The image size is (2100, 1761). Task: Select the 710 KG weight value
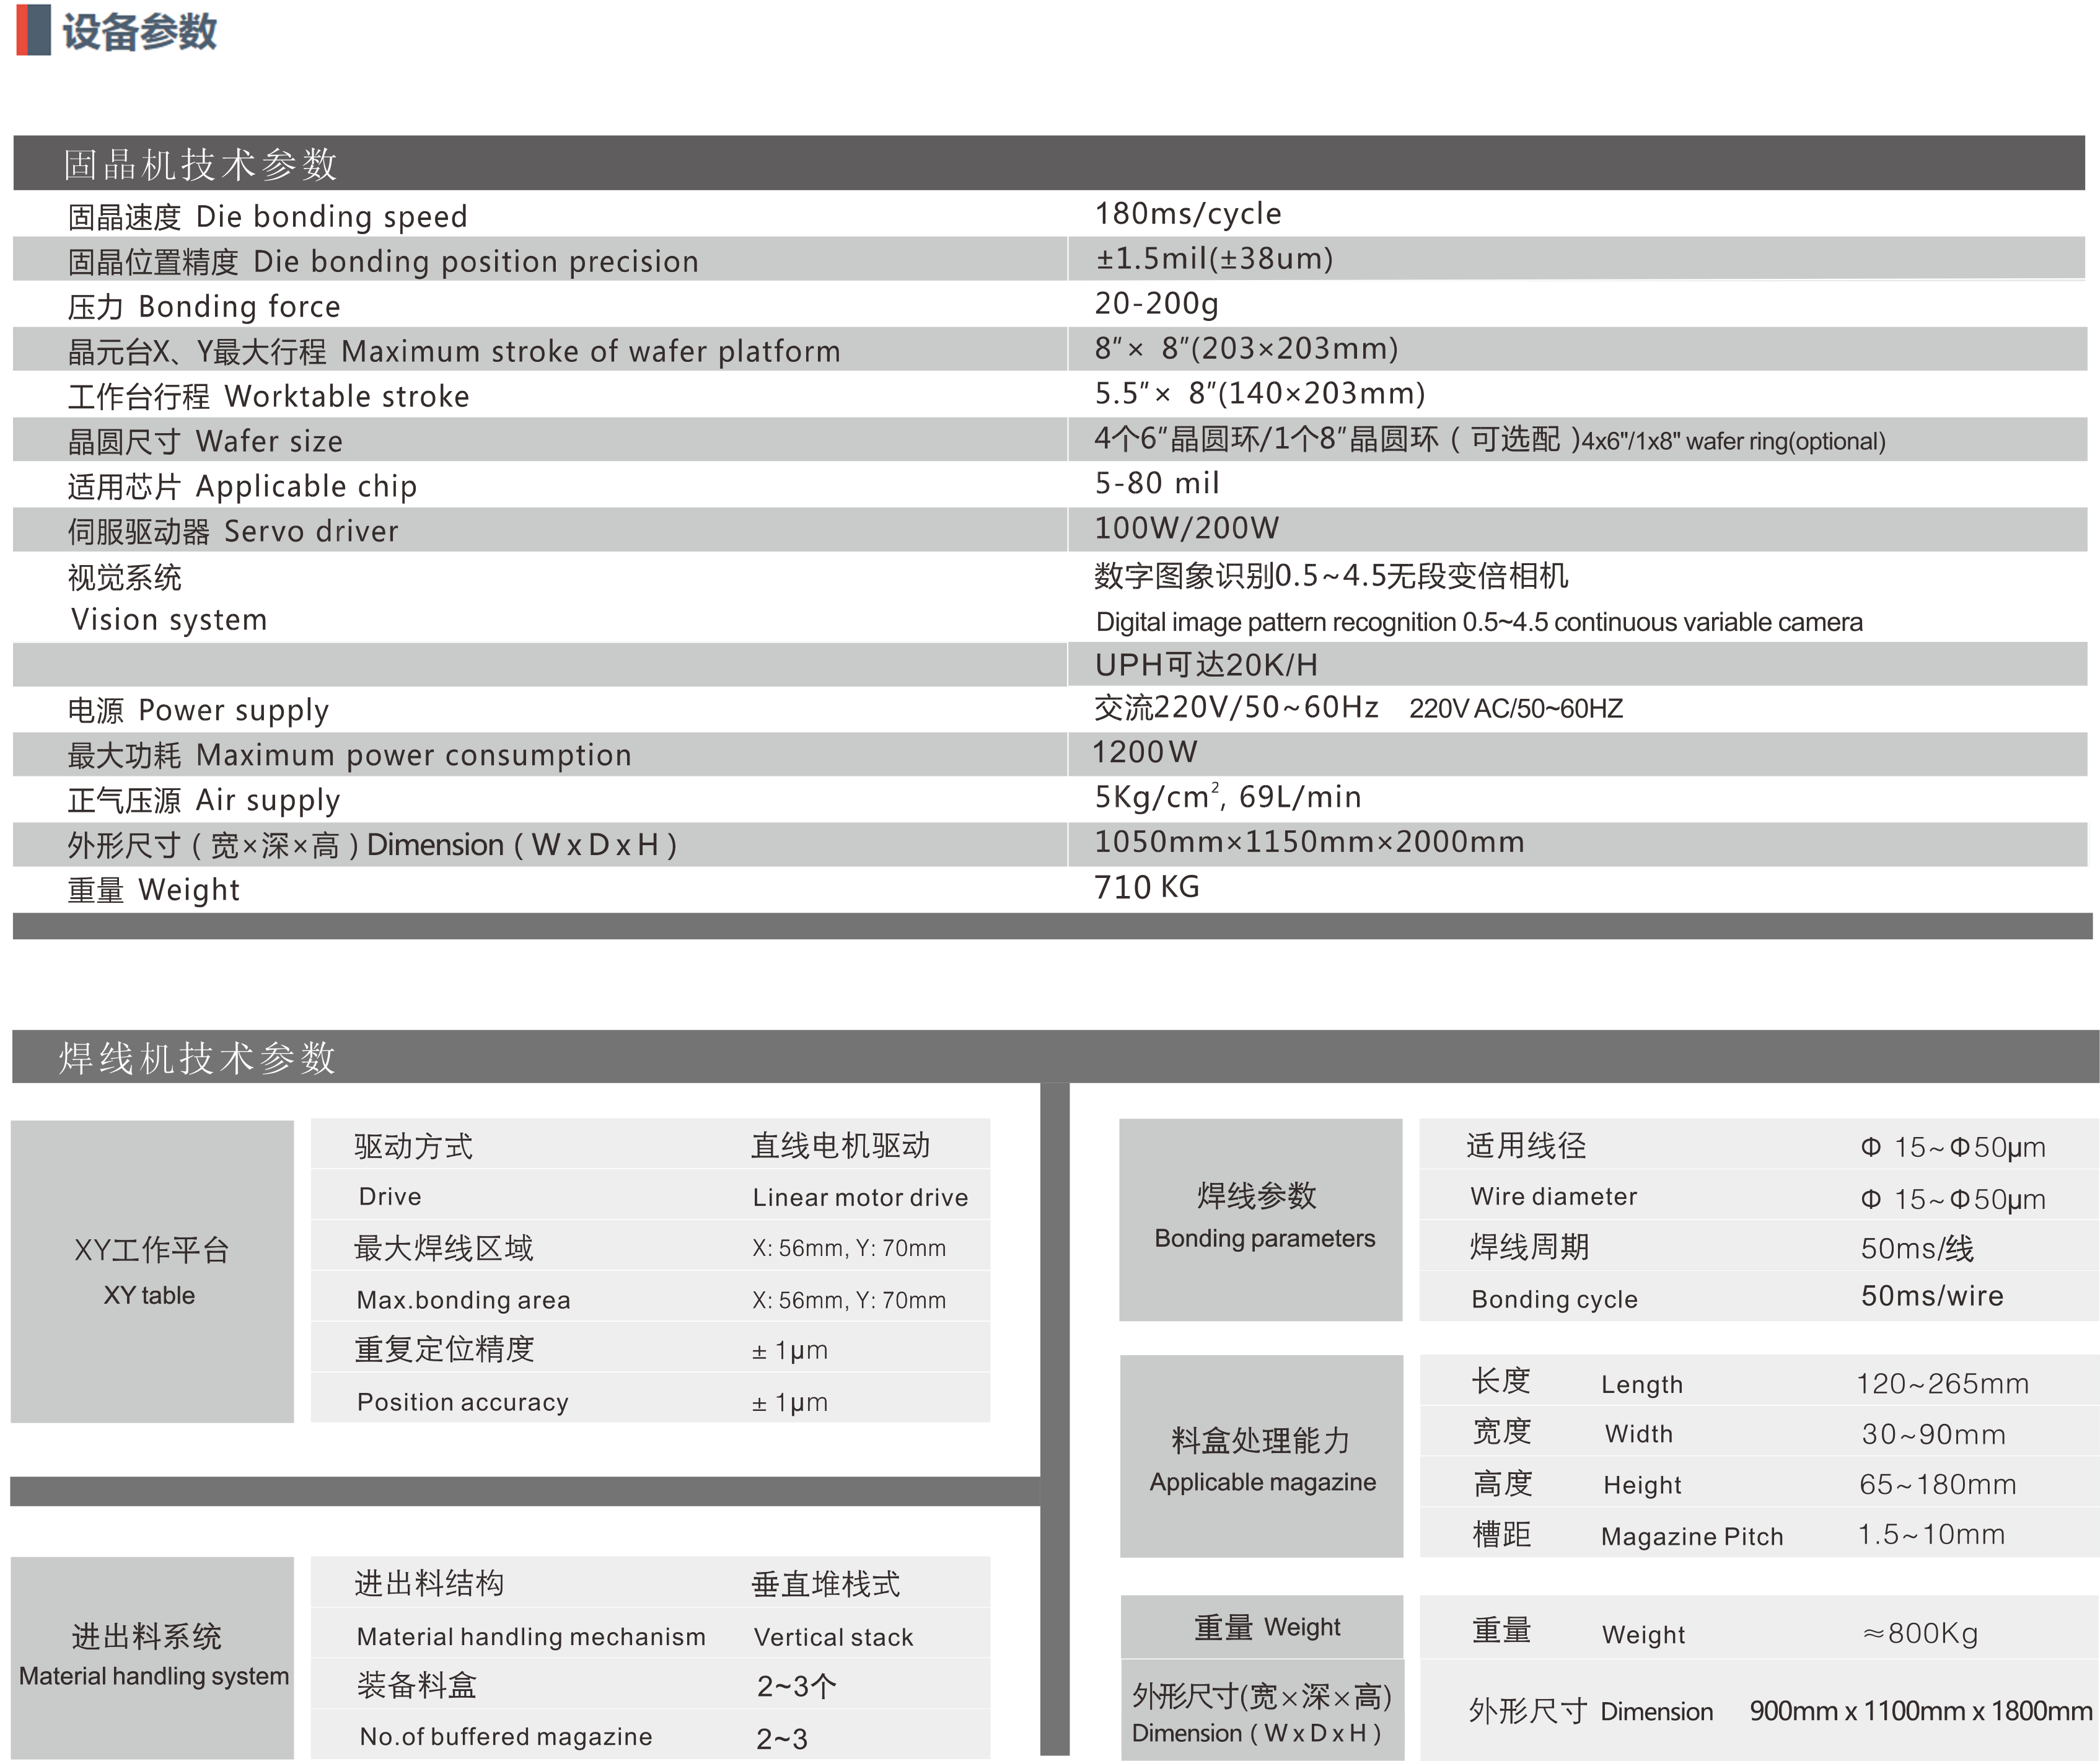pos(1146,887)
